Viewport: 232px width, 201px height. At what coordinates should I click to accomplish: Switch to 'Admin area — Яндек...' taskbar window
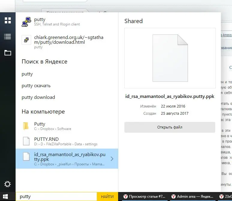click(192, 197)
